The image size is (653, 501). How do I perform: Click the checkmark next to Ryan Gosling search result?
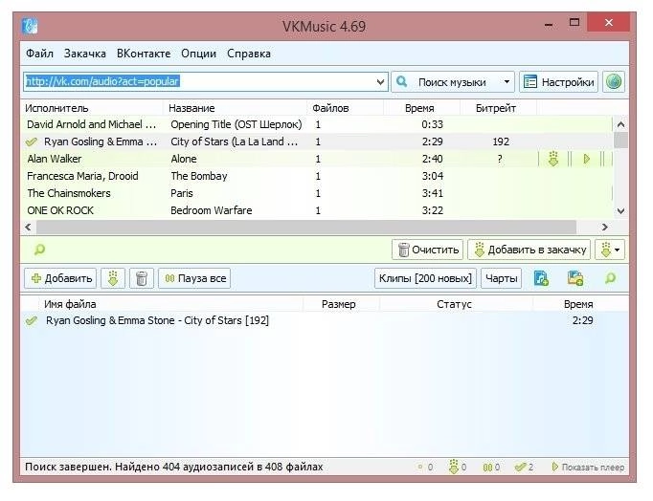(x=32, y=142)
